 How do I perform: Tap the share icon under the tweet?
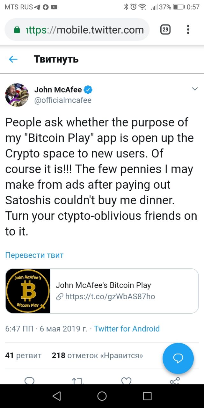click(175, 381)
